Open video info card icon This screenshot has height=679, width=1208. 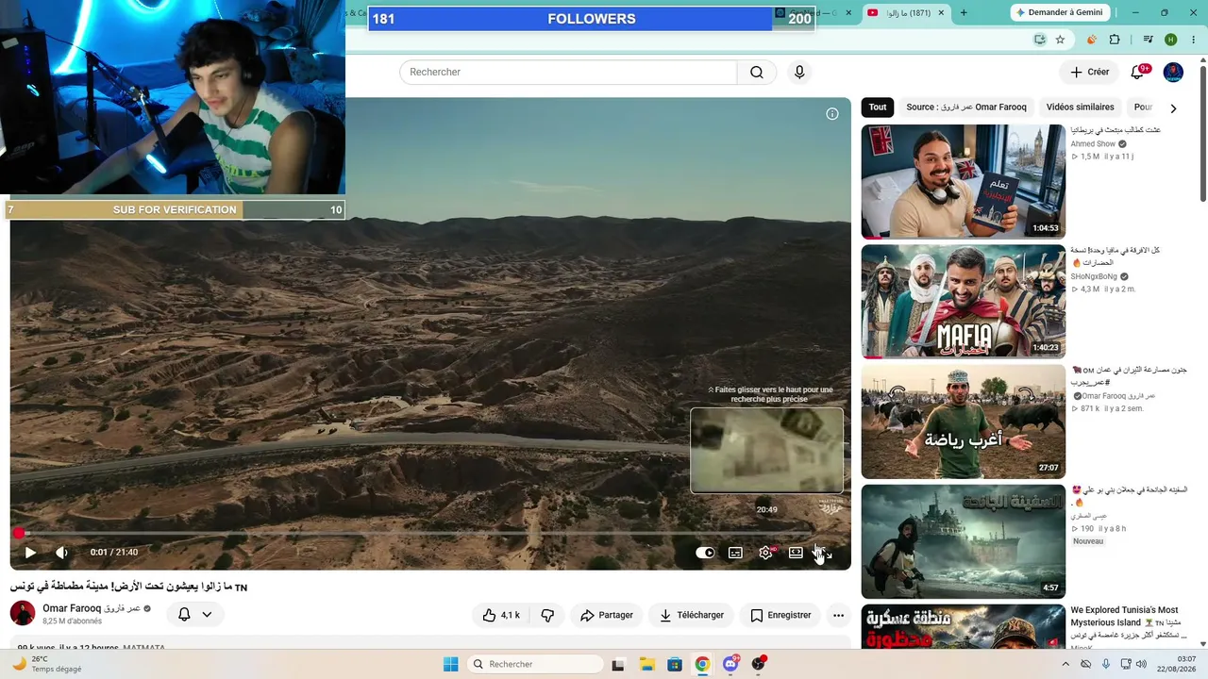832,114
